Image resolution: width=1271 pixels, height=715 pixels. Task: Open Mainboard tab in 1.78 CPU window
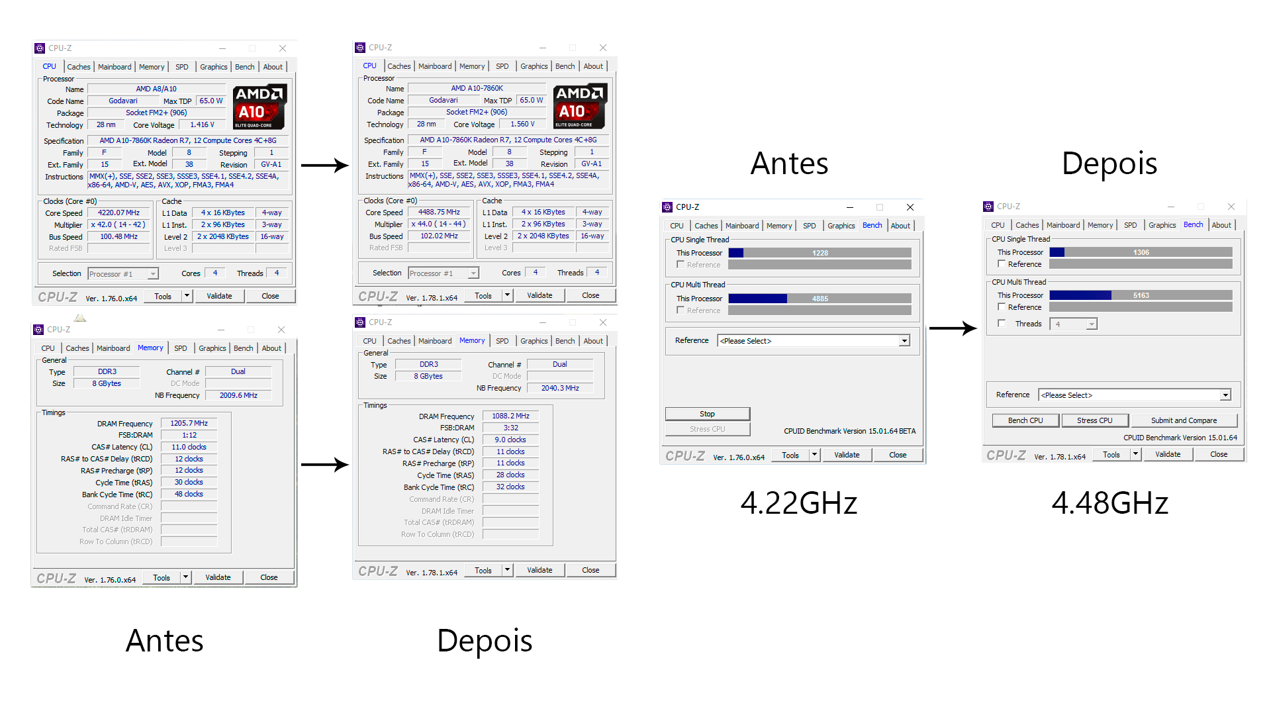pyautogui.click(x=435, y=66)
